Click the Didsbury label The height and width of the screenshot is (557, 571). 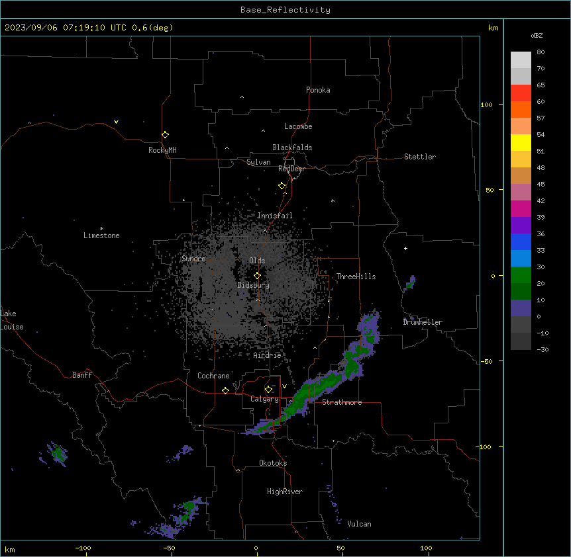(254, 285)
